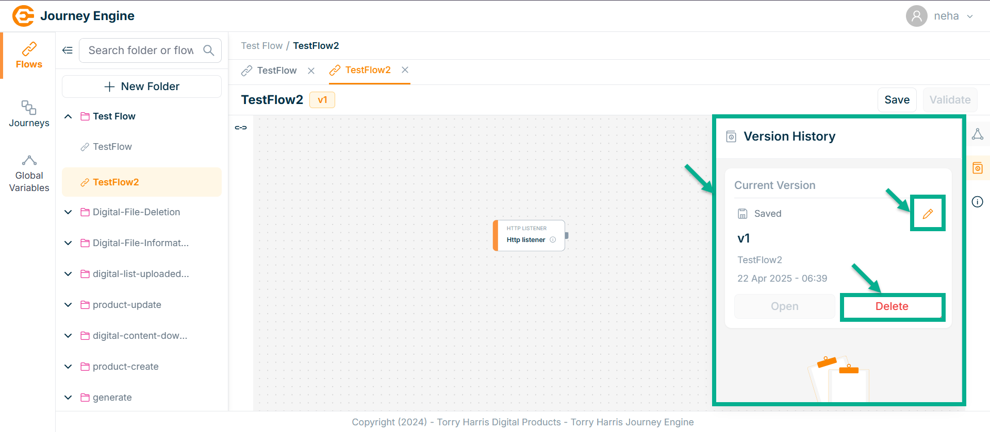
Task: Open the info icon in the right rail
Action: point(977,202)
